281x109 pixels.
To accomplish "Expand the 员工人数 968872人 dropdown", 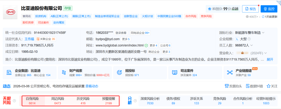I will [251, 45].
